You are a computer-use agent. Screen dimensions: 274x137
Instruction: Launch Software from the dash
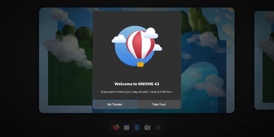[147, 127]
